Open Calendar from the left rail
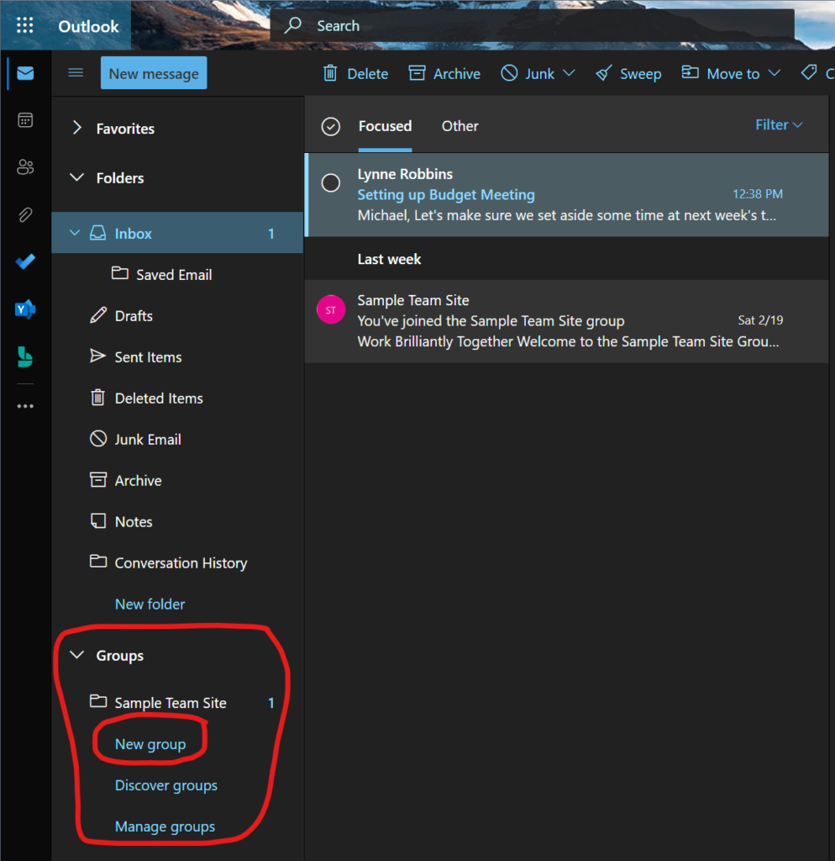The image size is (835, 861). tap(25, 120)
